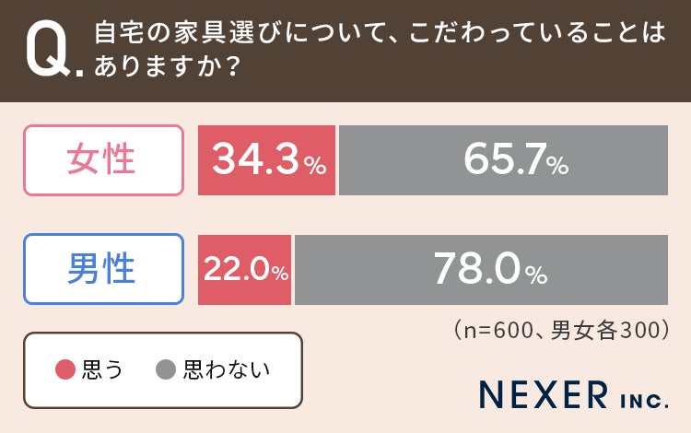Click the INC. text beside NEXER
The height and width of the screenshot is (433, 691).
pos(639,399)
